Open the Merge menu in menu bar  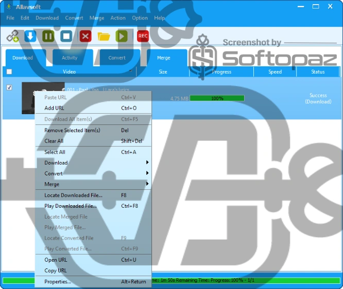[97, 18]
